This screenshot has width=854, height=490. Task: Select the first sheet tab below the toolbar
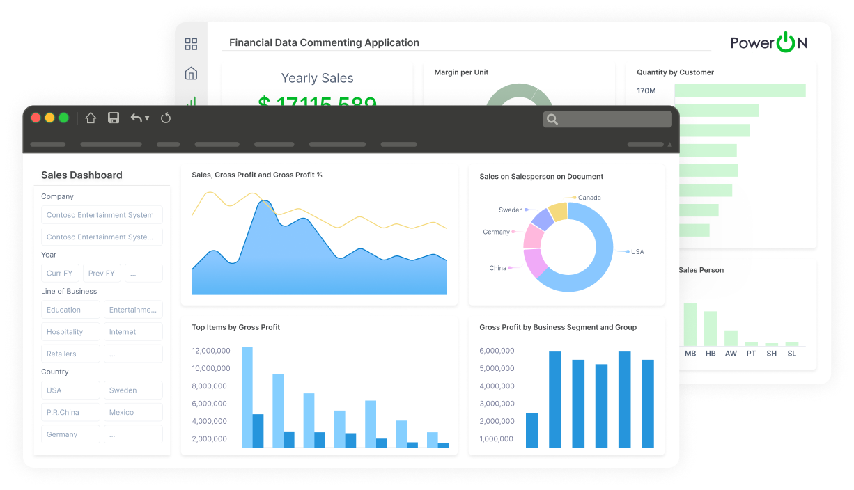[47, 144]
